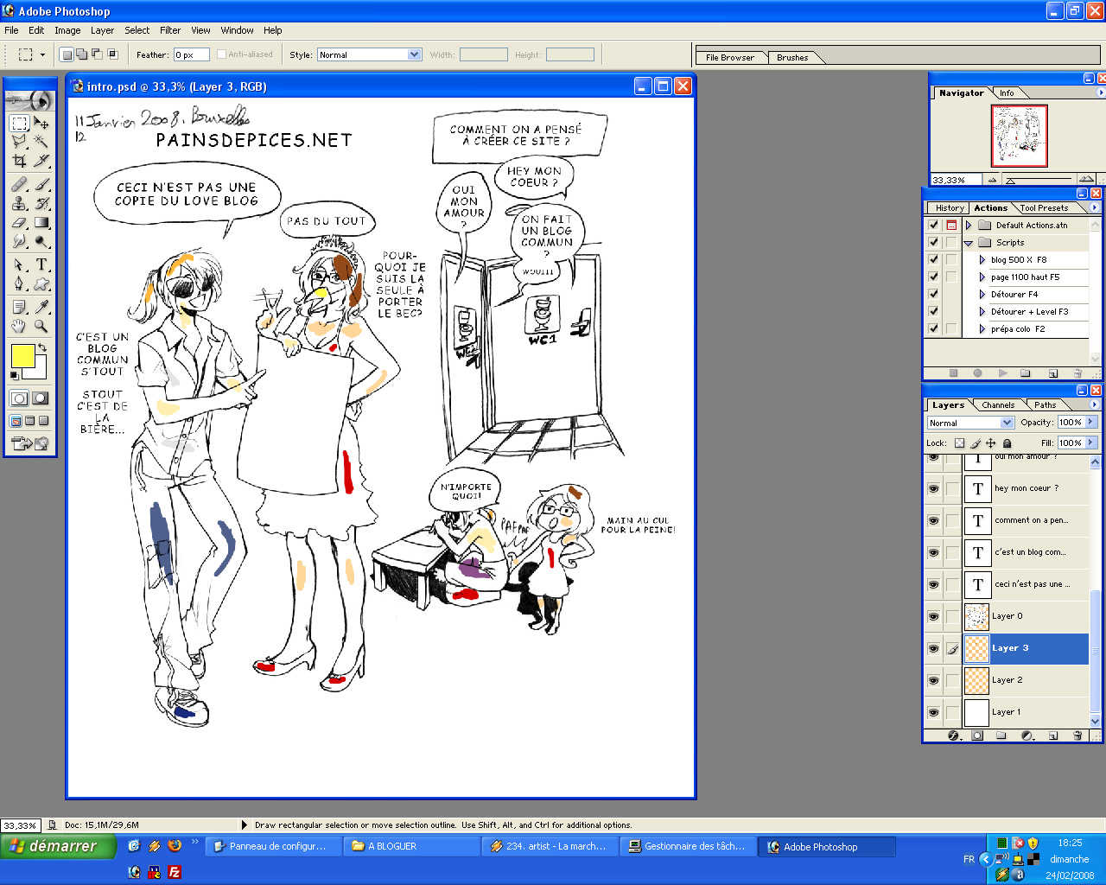The height and width of the screenshot is (885, 1106).
Task: Open the Brushes tab
Action: point(792,57)
